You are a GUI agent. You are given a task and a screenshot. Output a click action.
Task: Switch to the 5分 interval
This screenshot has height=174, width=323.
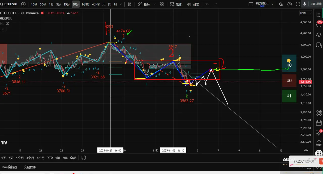click(59, 4)
